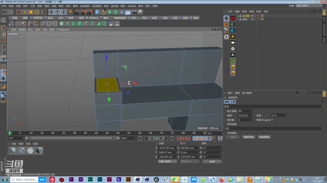The image size is (327, 183).
Task: Add a Light object
Action: [140, 12]
